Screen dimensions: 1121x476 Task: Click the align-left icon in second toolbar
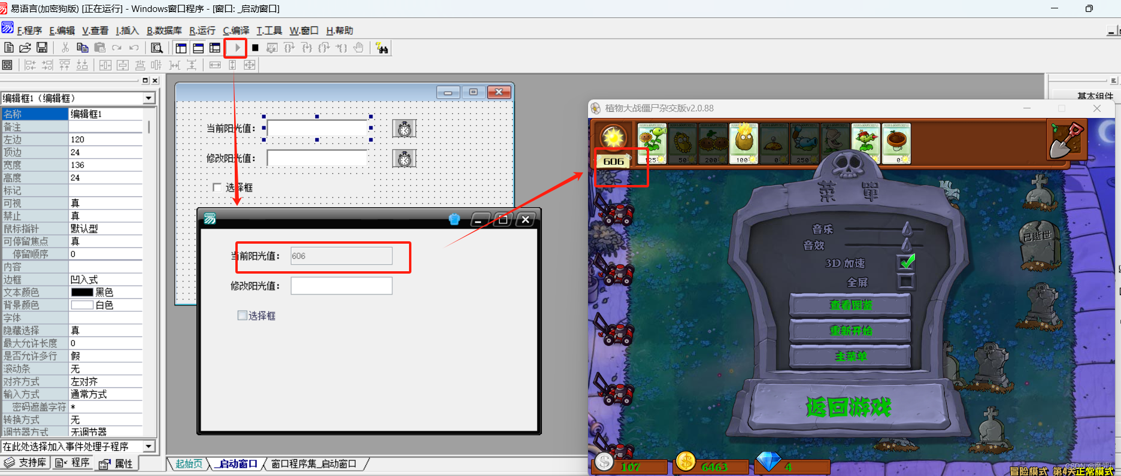[30, 65]
